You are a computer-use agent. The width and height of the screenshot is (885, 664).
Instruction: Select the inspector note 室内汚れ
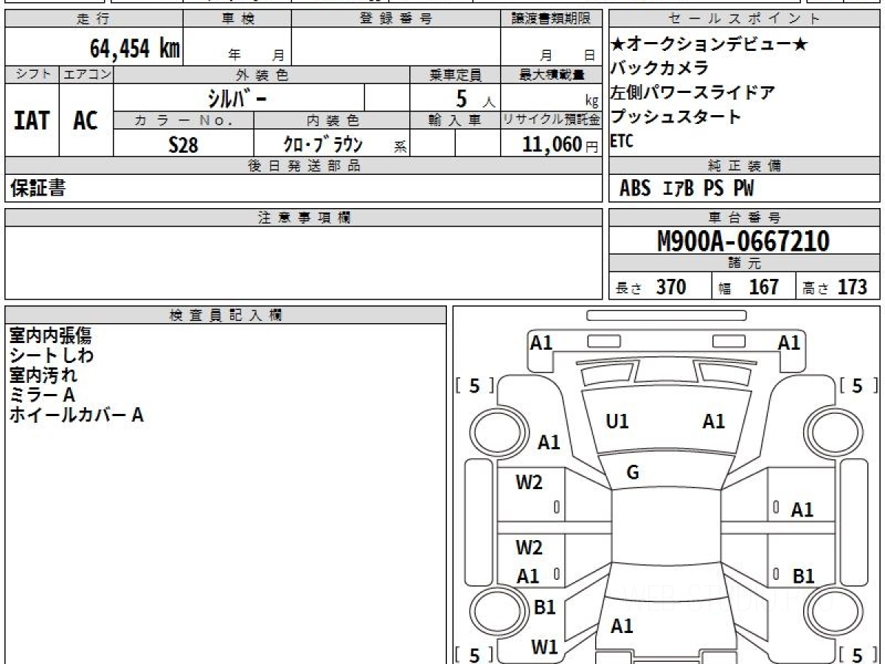pyautogui.click(x=43, y=376)
